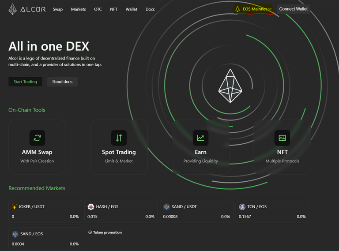Click the Token promotion plus icon

[90, 232]
